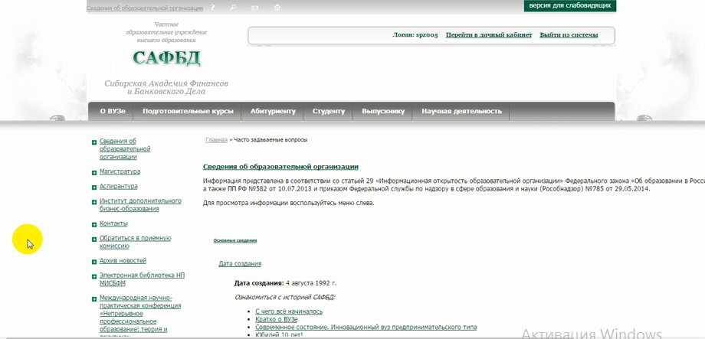Viewport: 705px width, 339px height.
Task: Click the home icon in top bar
Action: 277,8
